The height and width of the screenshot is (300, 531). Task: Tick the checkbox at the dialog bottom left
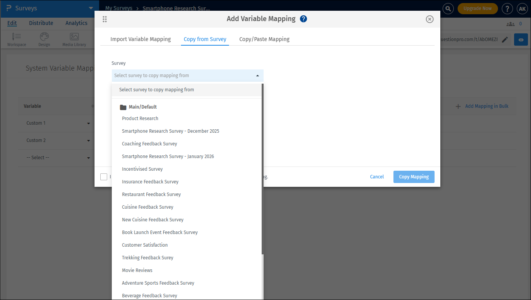click(x=104, y=176)
